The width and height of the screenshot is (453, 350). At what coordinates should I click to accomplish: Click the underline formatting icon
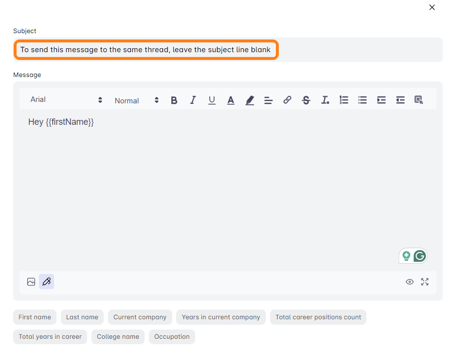[212, 100]
